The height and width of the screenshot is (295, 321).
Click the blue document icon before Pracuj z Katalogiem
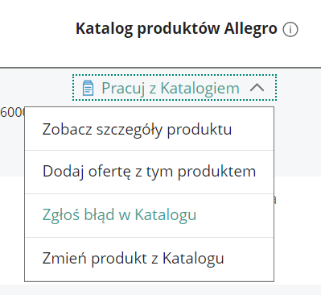(88, 88)
